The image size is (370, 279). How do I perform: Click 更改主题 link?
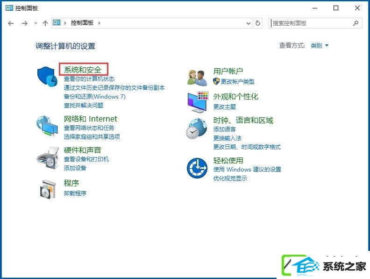[x=225, y=107]
